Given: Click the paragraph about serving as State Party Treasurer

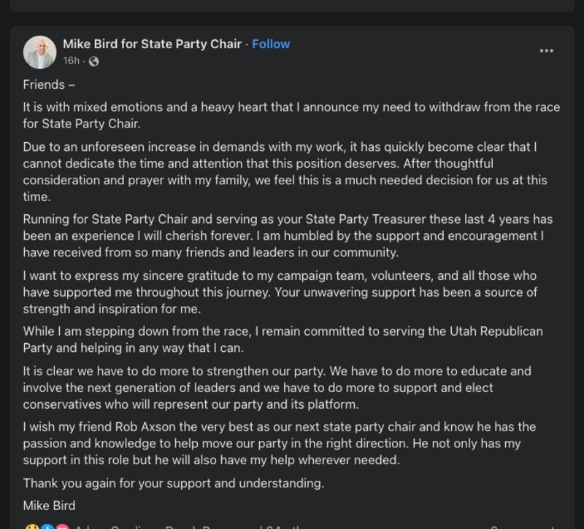Looking at the screenshot, I should pos(288,235).
